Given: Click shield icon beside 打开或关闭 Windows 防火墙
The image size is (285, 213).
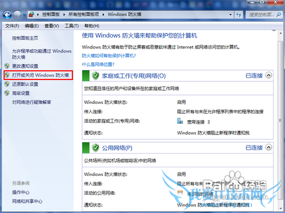Looking at the screenshot, I should tap(7, 75).
